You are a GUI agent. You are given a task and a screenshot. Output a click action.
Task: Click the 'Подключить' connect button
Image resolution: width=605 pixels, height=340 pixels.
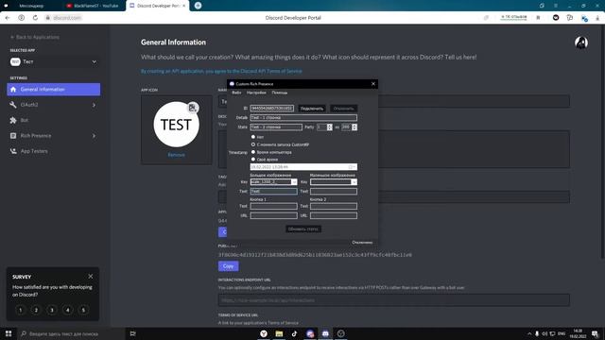(312, 109)
